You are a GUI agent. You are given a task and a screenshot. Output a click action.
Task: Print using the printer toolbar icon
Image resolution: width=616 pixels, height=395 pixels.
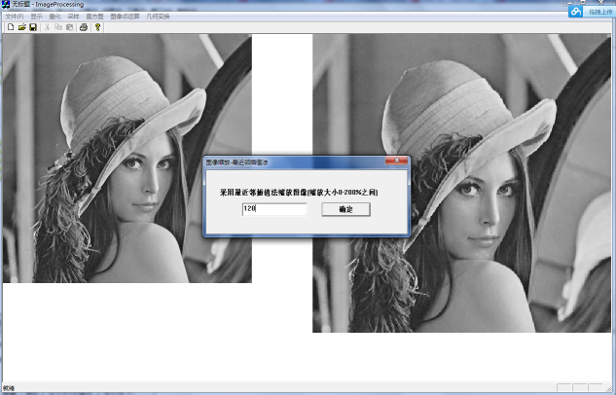click(84, 27)
